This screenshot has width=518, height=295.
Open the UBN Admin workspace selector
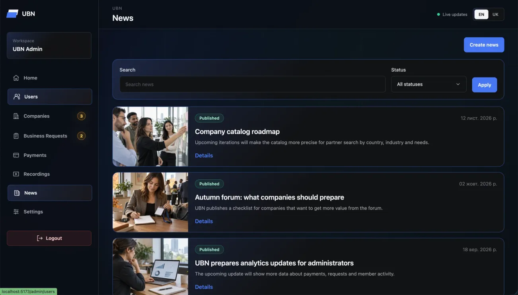(49, 45)
